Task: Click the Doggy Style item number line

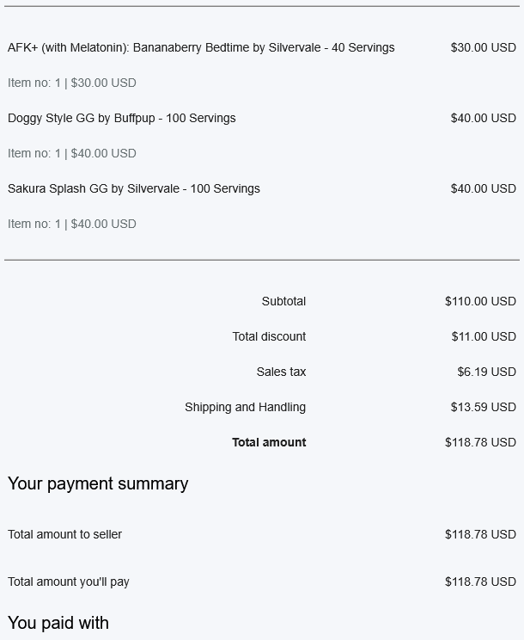Action: pyautogui.click(x=71, y=153)
